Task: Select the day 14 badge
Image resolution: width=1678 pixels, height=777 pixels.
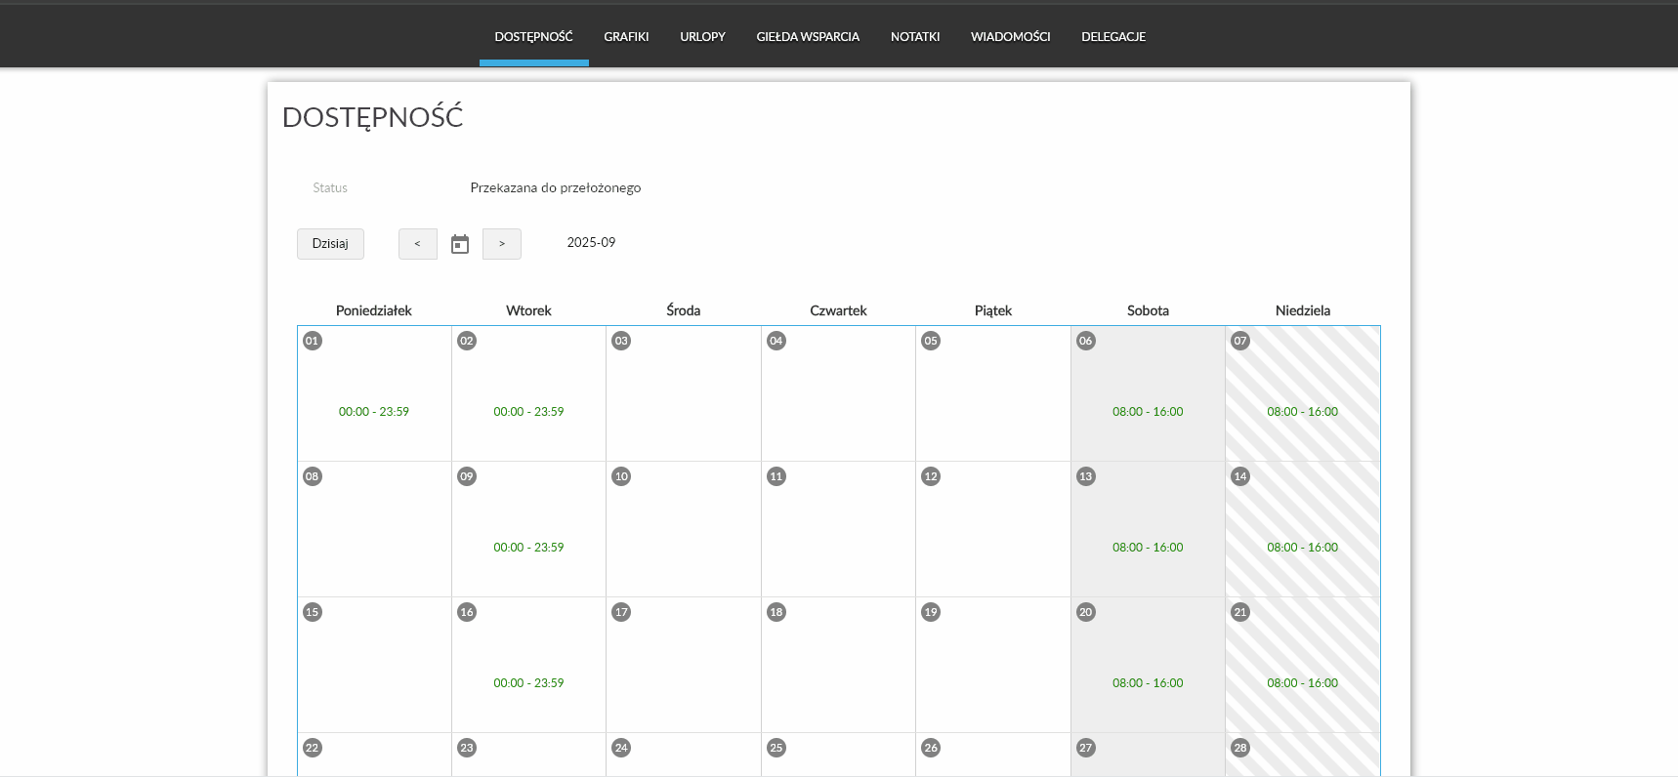Action: pyautogui.click(x=1240, y=476)
